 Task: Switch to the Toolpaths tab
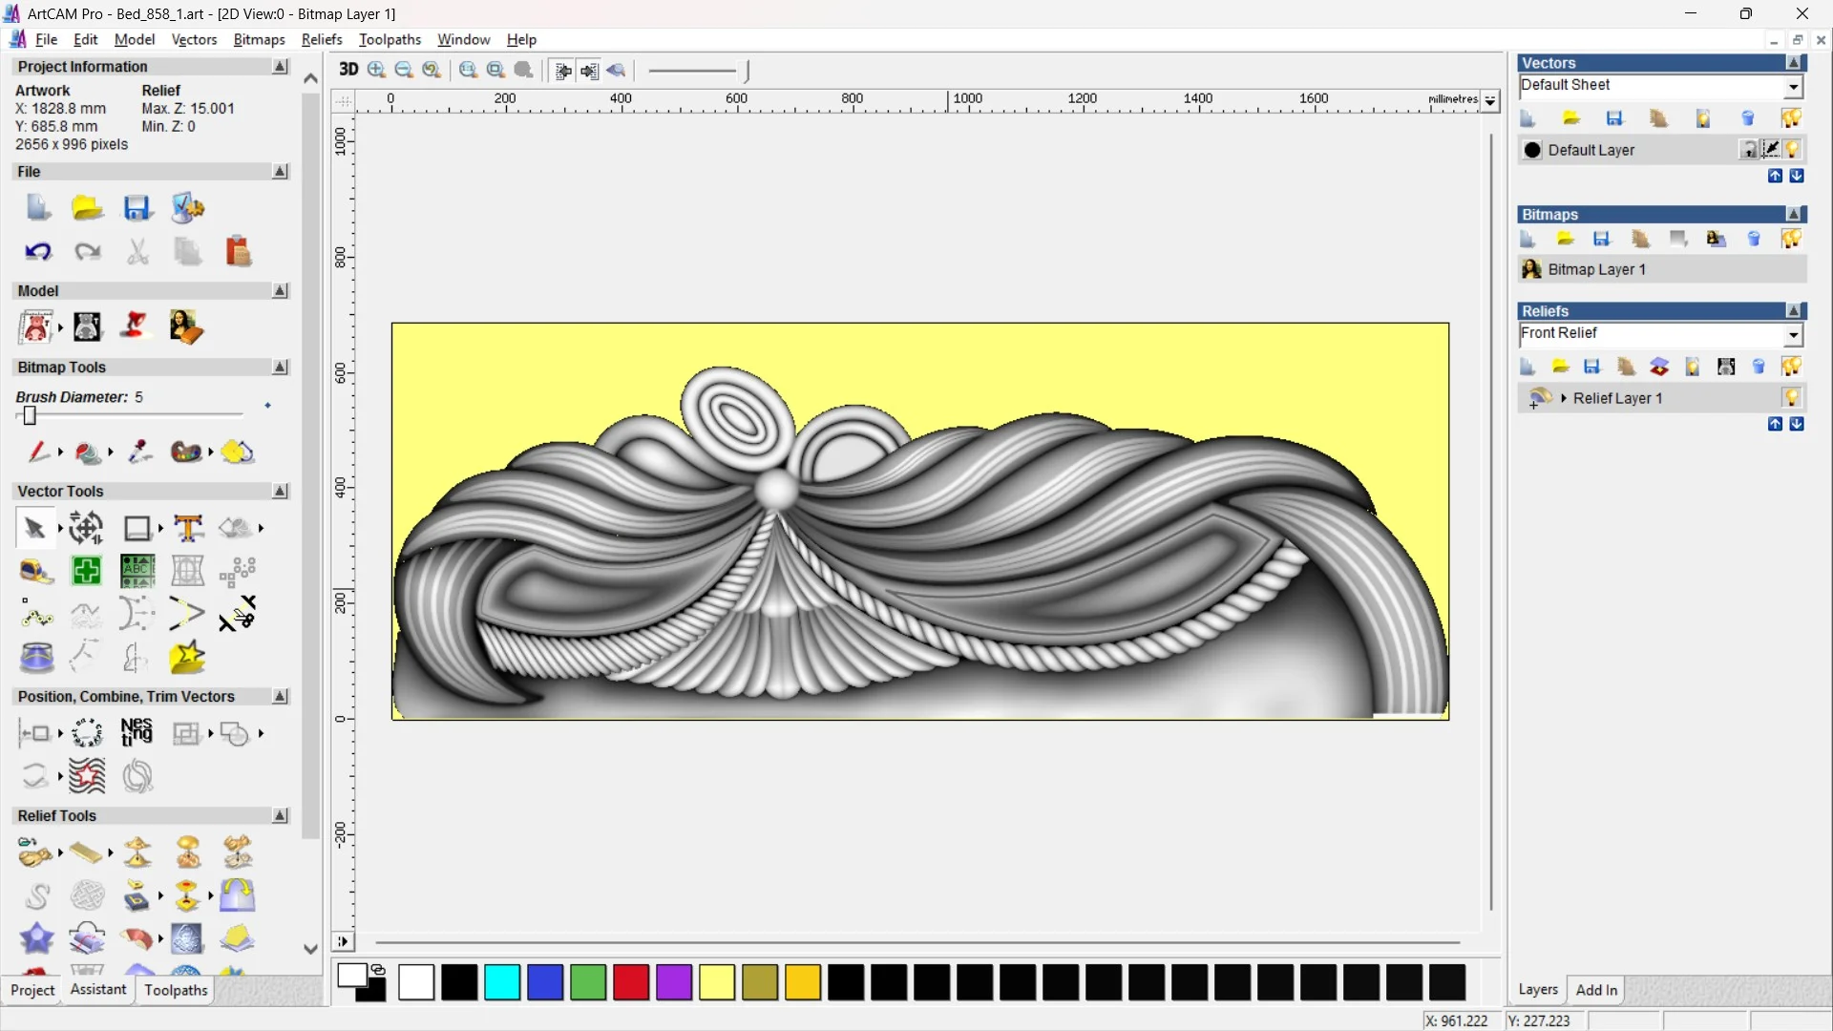point(176,990)
